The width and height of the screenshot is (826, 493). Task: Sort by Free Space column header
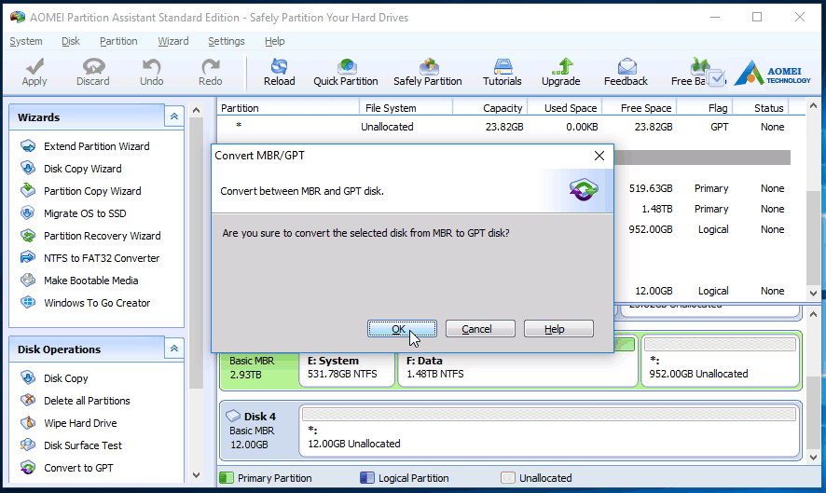(639, 108)
